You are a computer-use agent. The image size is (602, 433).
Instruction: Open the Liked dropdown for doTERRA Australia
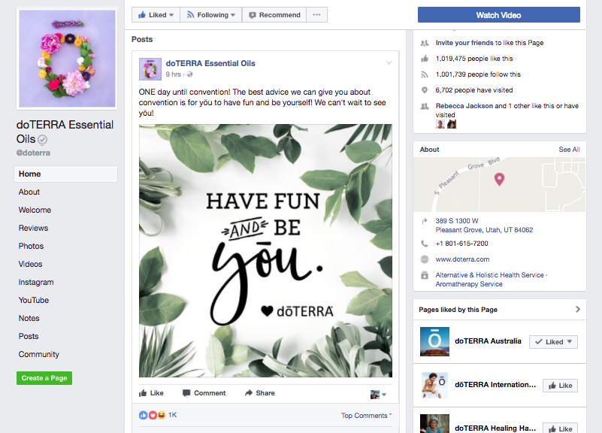553,341
